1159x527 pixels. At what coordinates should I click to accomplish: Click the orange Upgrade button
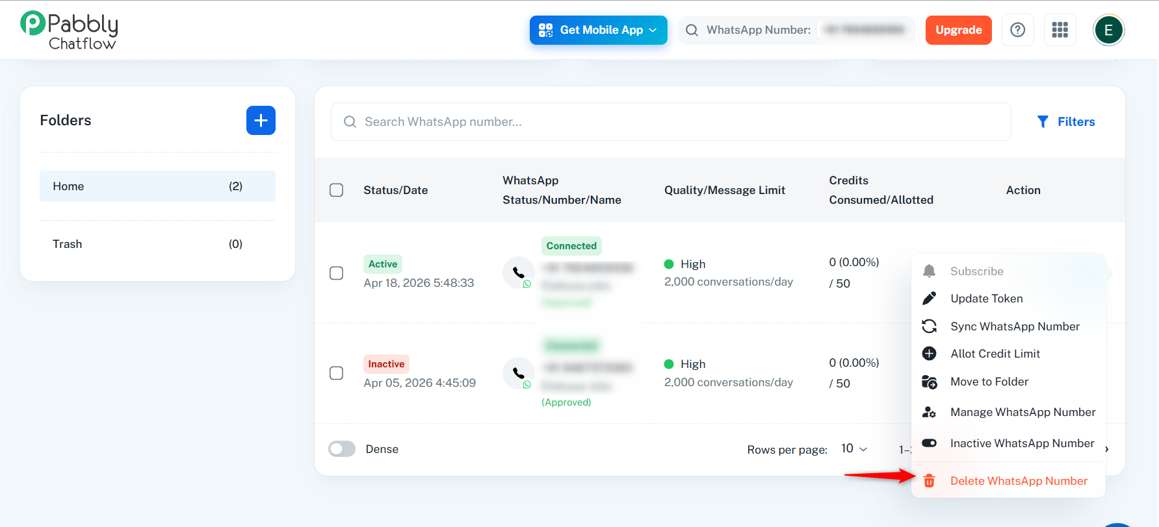tap(959, 30)
